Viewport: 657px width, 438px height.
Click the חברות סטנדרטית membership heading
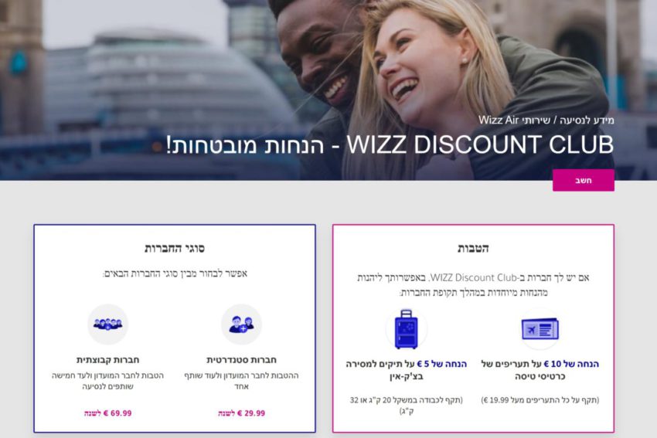241,360
